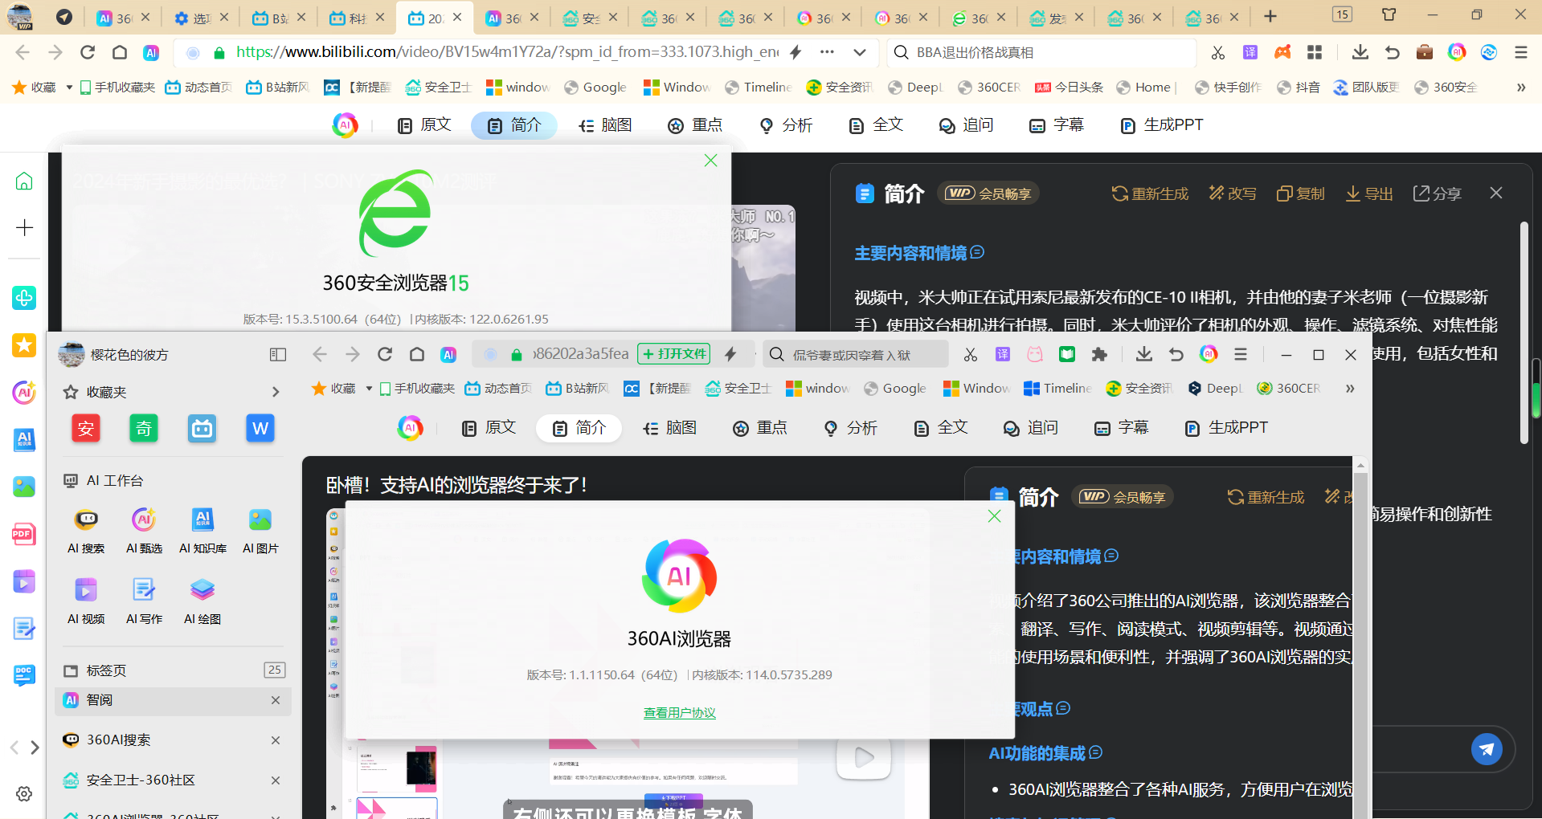The image size is (1542, 819).
Task: Click hamburger menu in front browser window
Action: (1241, 354)
